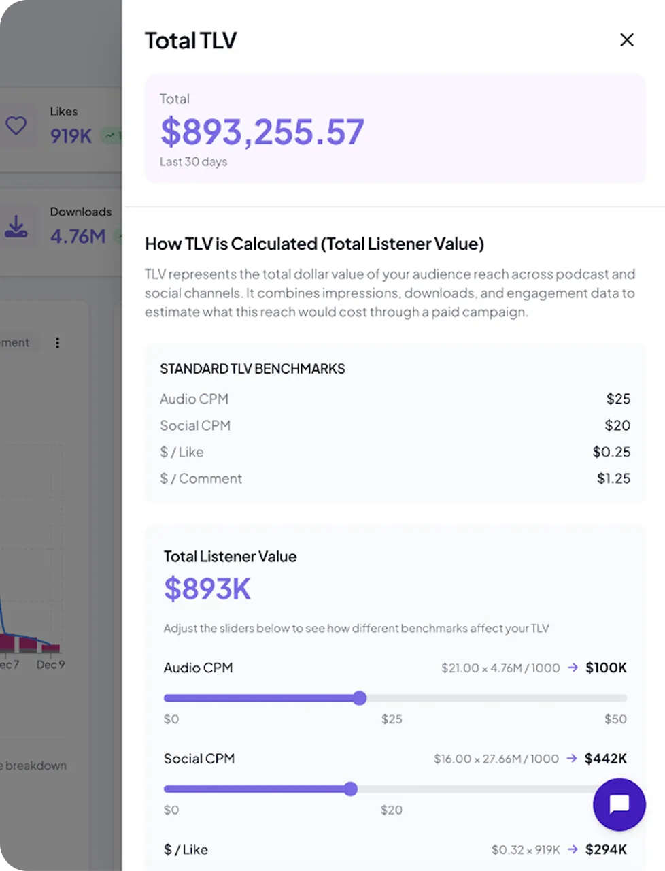Open the purple chat support bubble
Image resolution: width=665 pixels, height=871 pixels.
click(619, 804)
